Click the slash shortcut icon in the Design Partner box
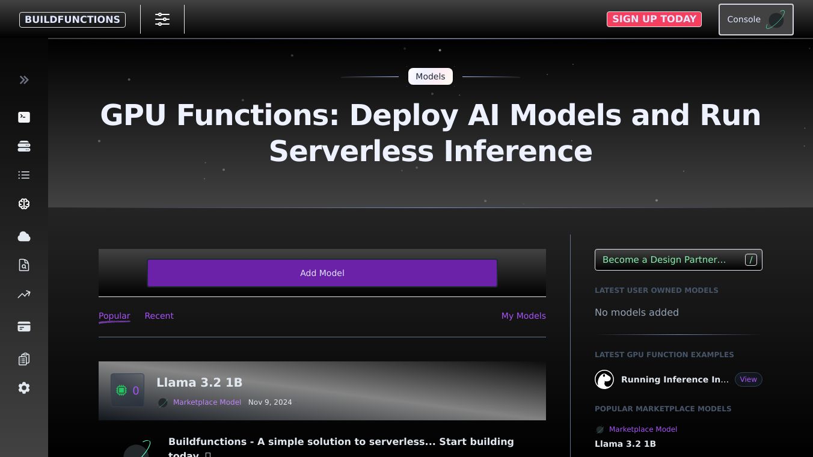The image size is (813, 457). tap(751, 260)
